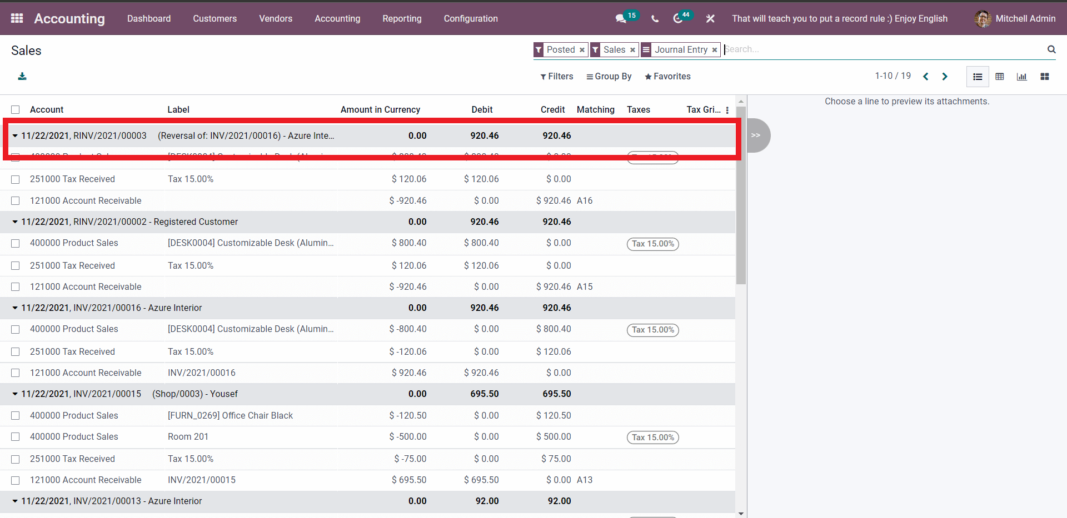Remove the Sales filter facet
This screenshot has width=1067, height=518.
pos(632,50)
